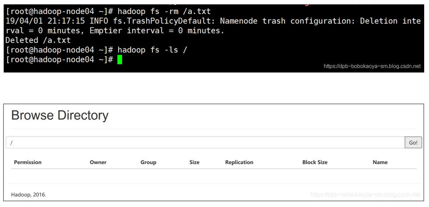
Task: Click the Group column header
Action: tap(148, 162)
